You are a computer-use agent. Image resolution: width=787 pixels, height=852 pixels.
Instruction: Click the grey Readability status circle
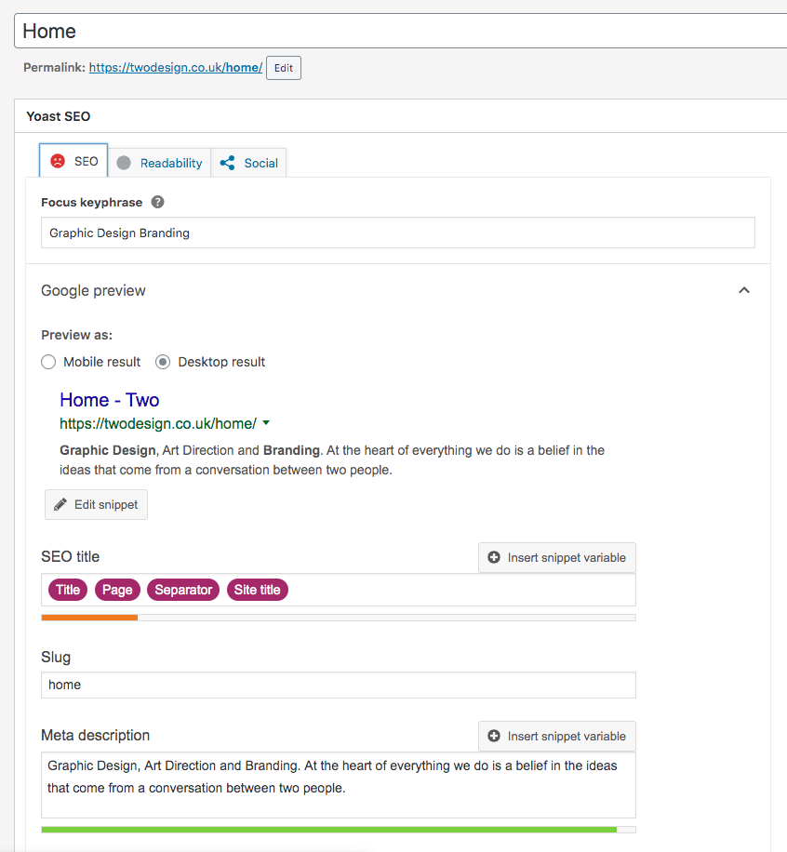(124, 163)
